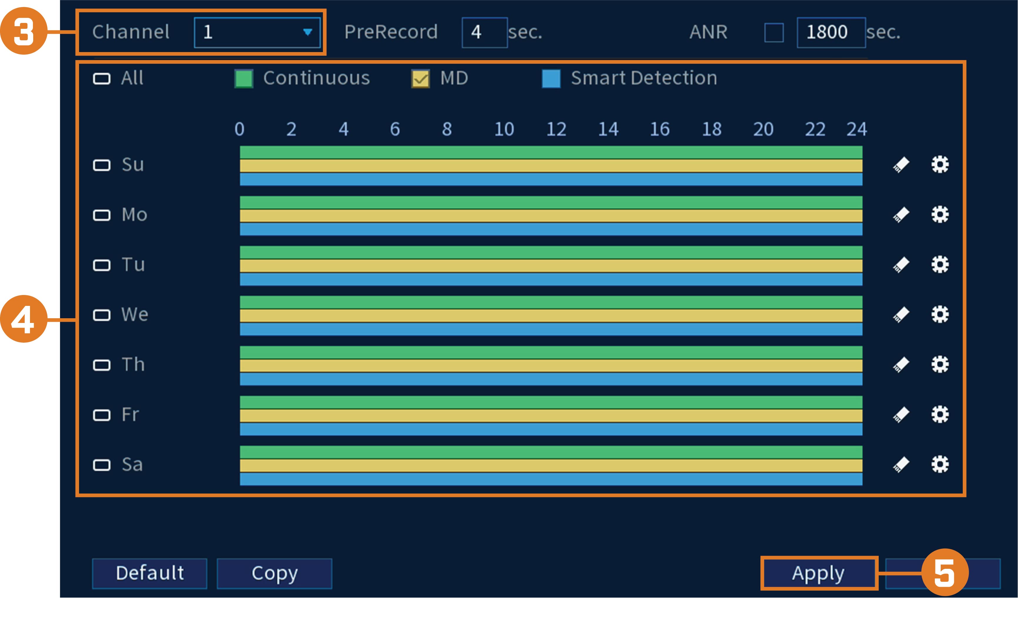This screenshot has height=635, width=1018.
Task: Click Sunday's green Continuous schedule bar
Action: coord(551,152)
